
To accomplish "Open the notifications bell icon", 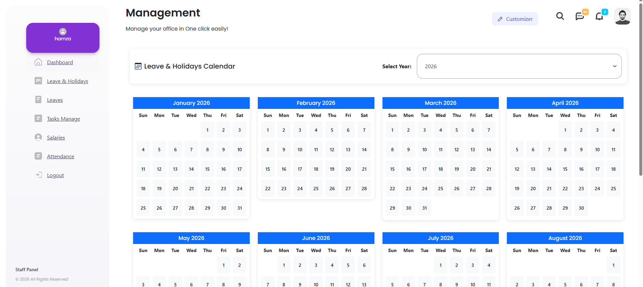I will pos(599,16).
